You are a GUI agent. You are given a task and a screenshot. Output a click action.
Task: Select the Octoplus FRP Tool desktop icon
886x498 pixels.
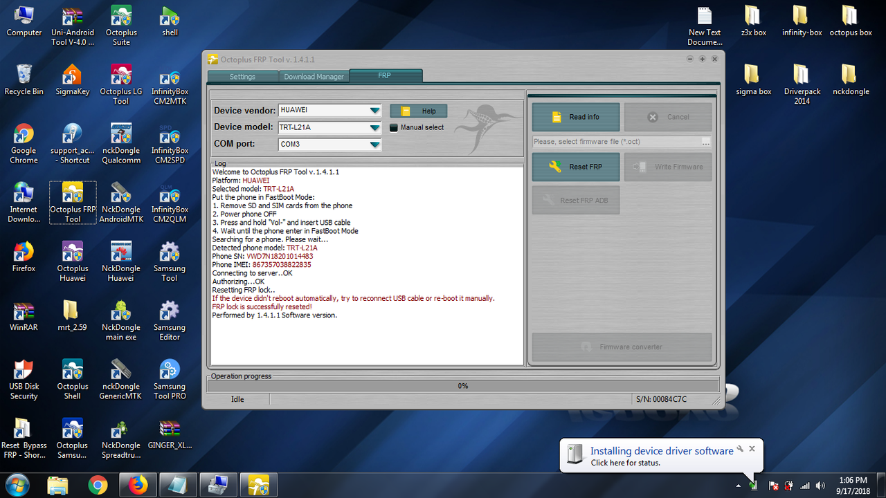(x=73, y=203)
